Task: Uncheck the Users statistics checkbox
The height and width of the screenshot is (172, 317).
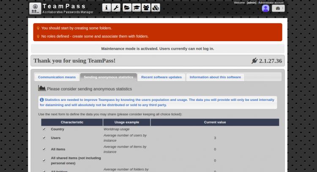Action: pyautogui.click(x=44, y=138)
